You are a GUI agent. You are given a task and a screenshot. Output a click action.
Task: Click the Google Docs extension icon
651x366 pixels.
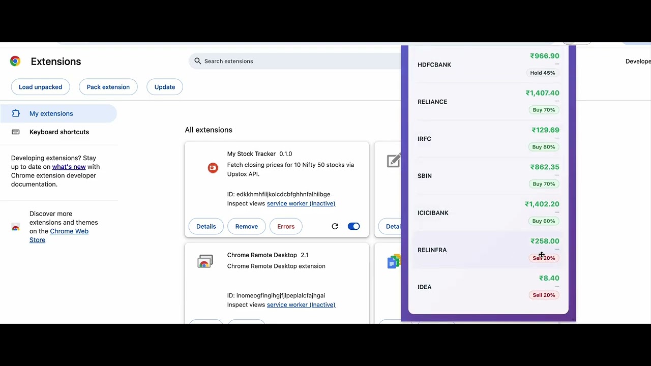click(394, 262)
